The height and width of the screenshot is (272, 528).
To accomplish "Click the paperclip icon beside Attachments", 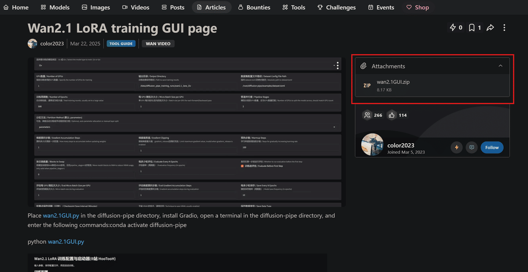I will point(363,66).
